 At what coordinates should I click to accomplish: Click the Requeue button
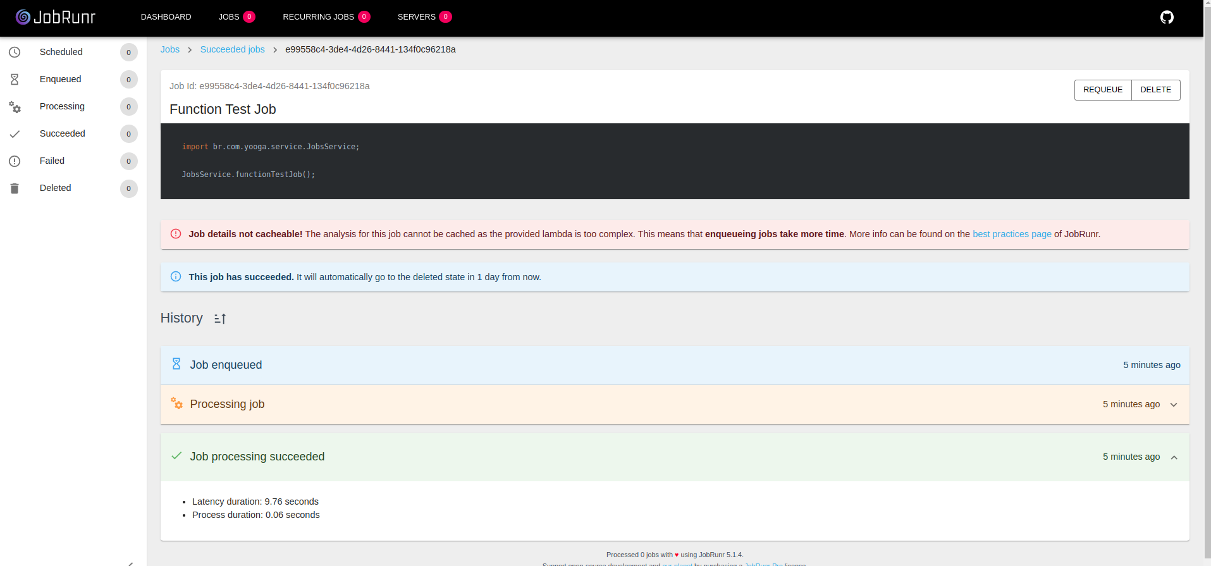coord(1103,90)
